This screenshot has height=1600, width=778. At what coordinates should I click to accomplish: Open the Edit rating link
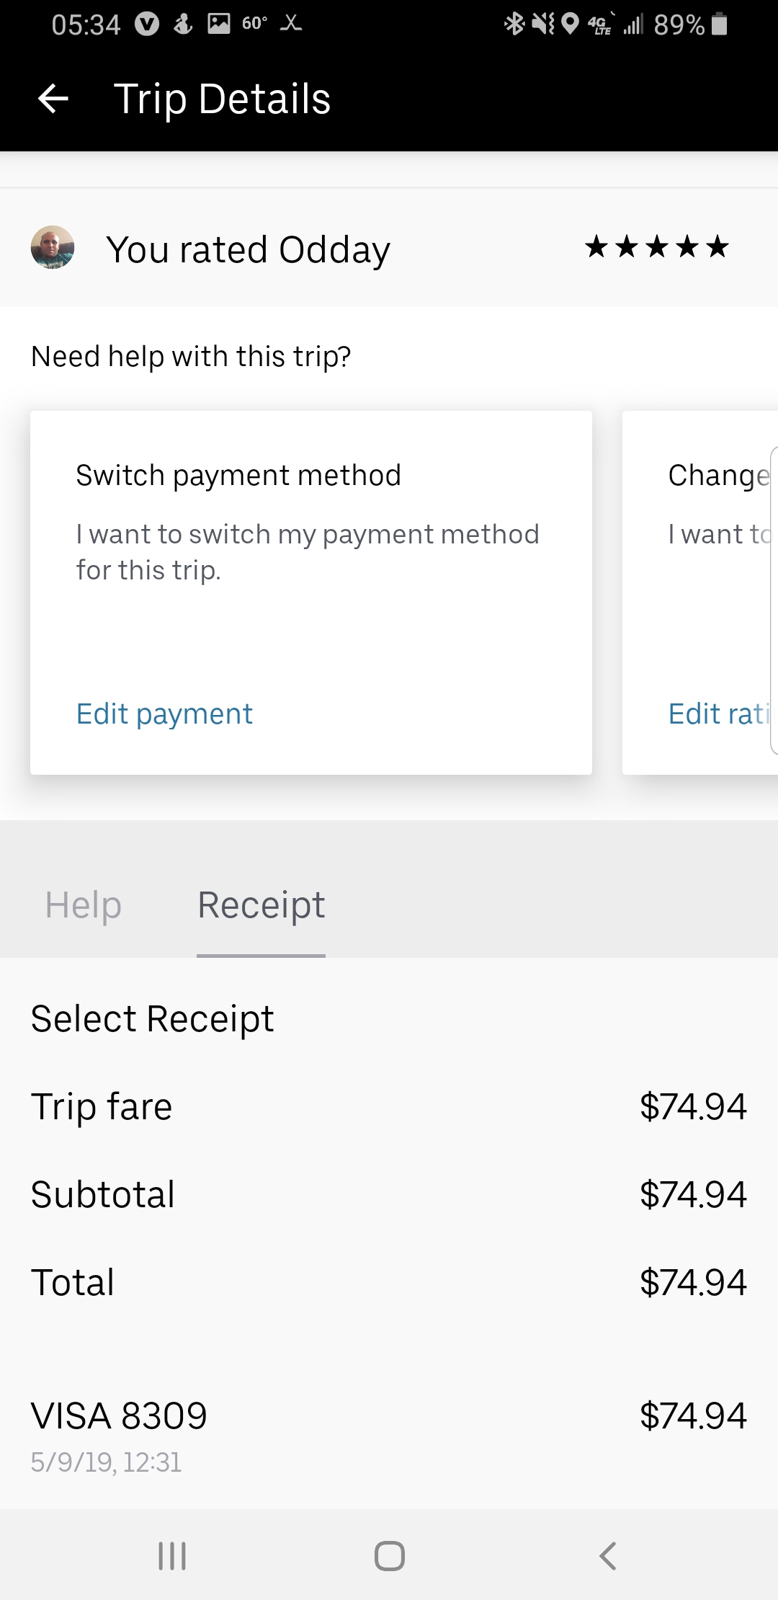click(719, 714)
